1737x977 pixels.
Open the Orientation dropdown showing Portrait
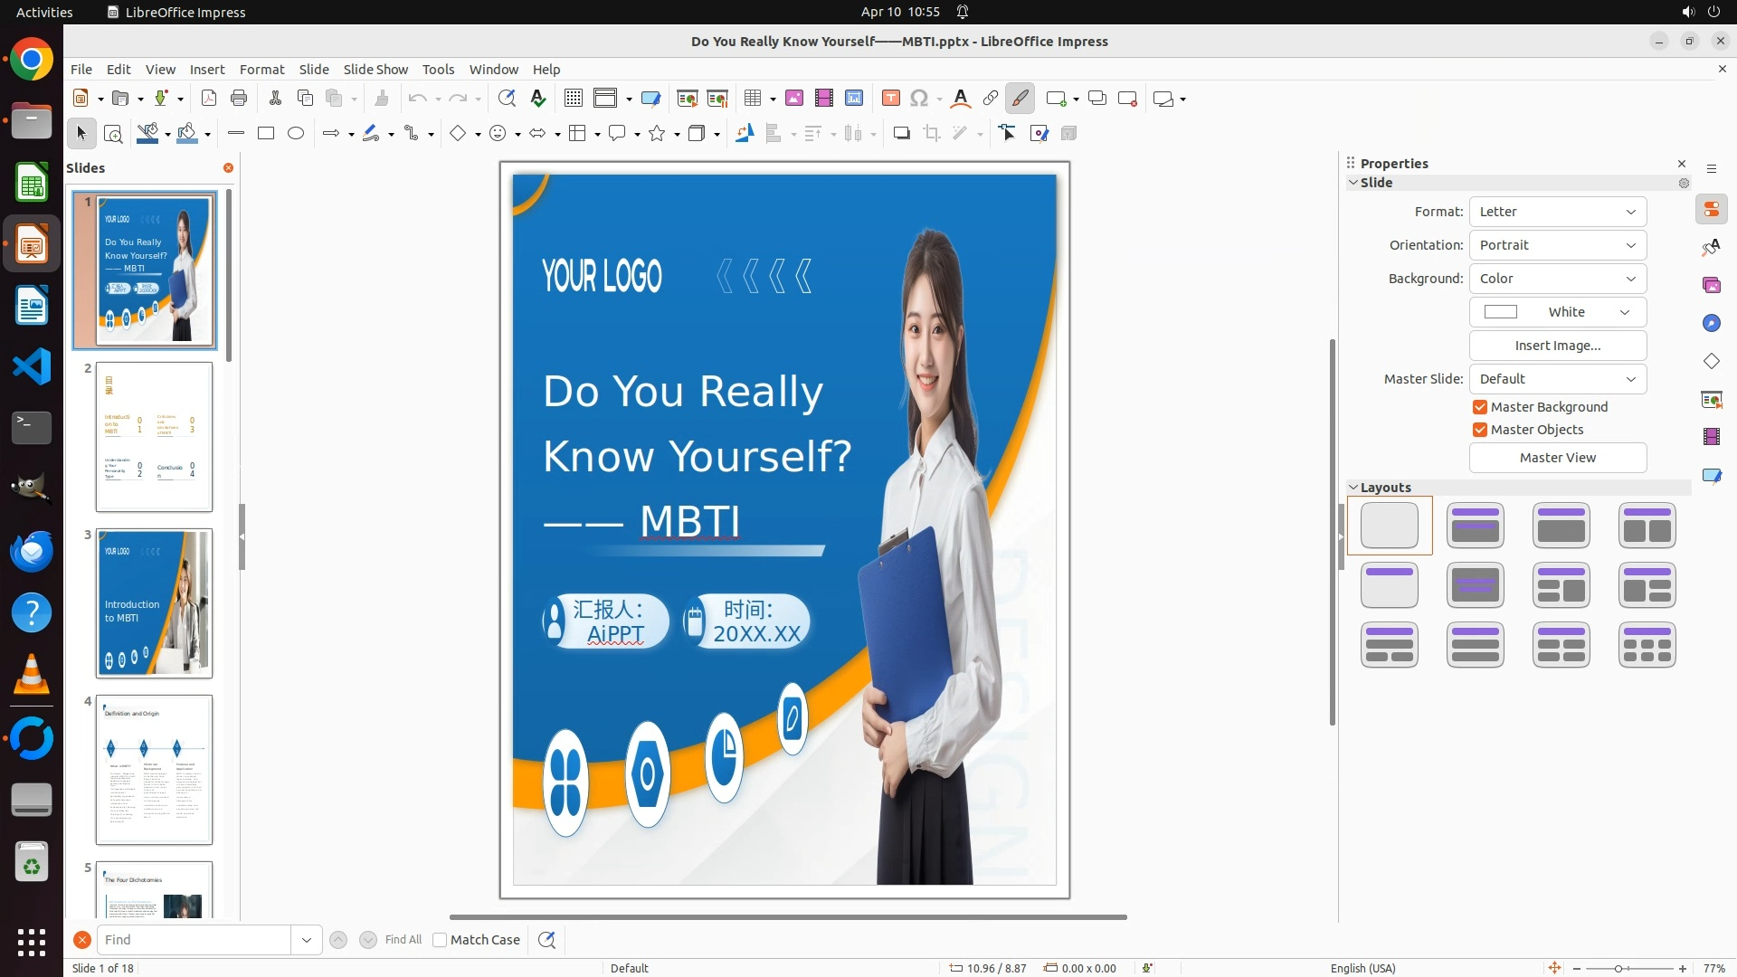(x=1557, y=245)
